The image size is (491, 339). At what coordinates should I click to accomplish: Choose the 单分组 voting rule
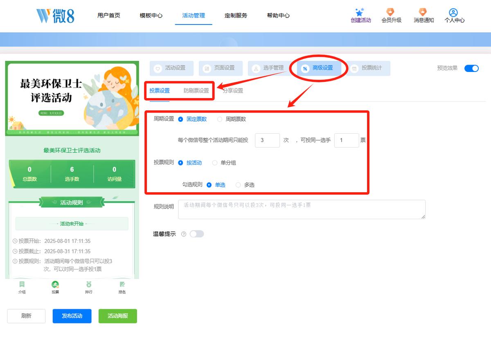coord(224,163)
